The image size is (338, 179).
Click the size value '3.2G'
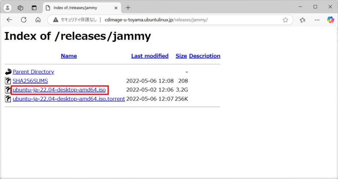tap(182, 90)
